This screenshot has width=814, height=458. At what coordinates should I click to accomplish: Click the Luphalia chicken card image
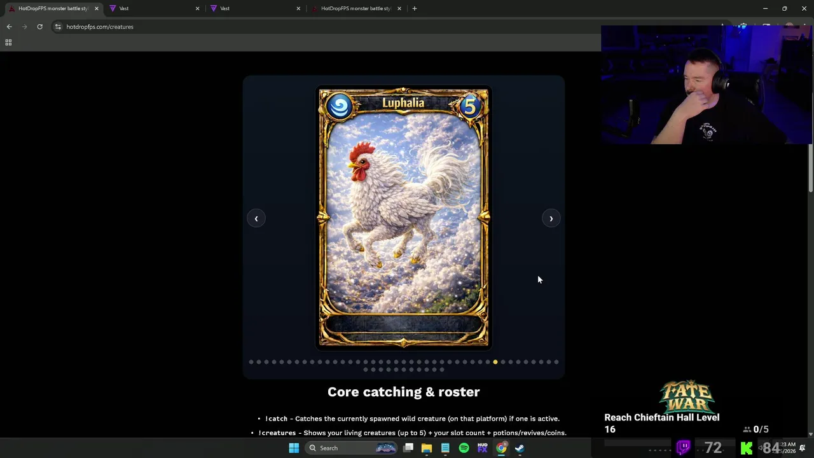[403, 216]
